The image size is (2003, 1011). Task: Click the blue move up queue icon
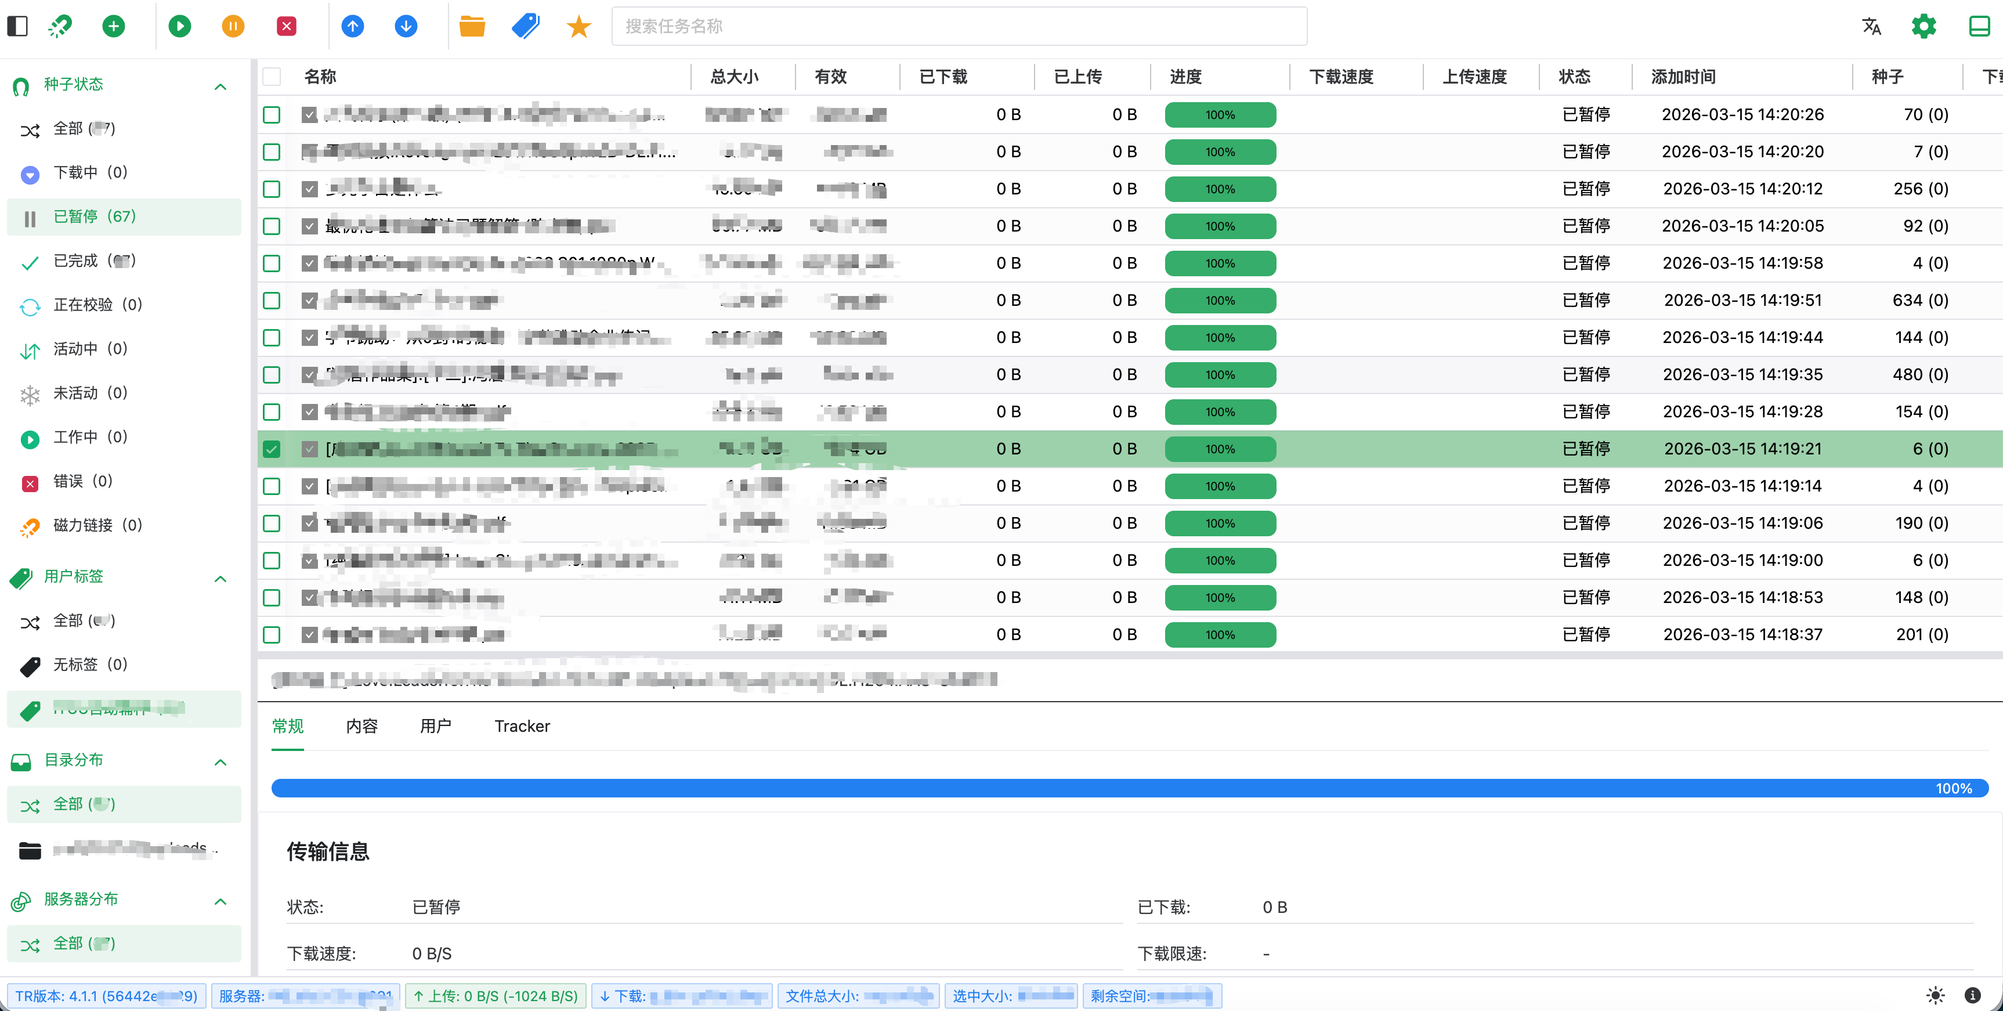click(x=352, y=26)
